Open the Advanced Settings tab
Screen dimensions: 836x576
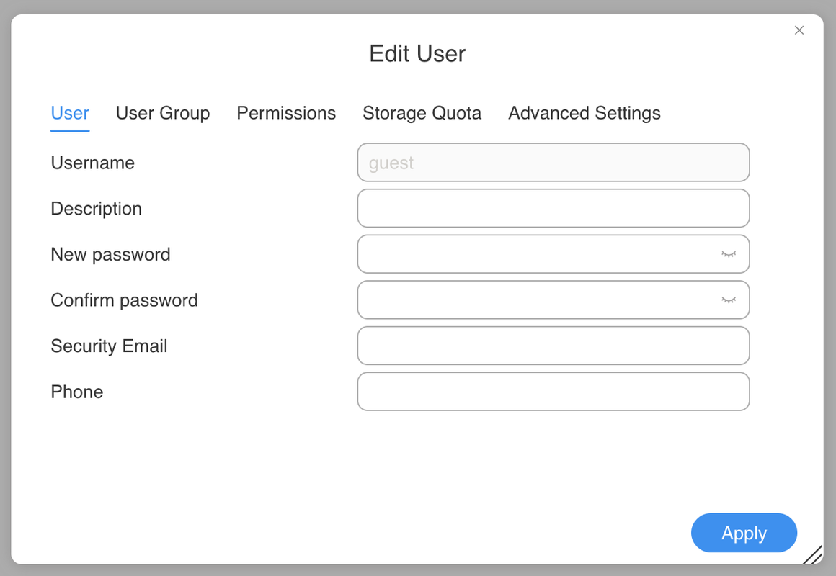click(584, 113)
